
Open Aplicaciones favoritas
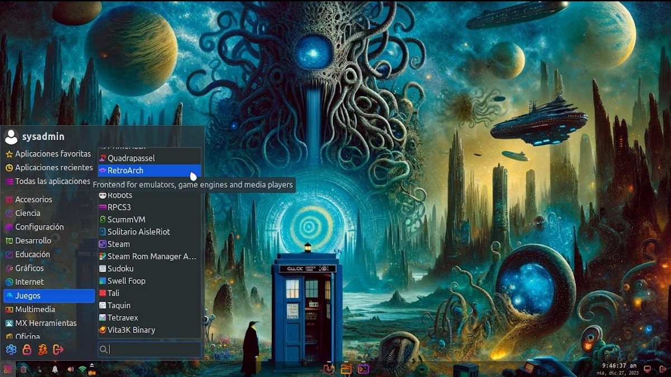(x=48, y=153)
